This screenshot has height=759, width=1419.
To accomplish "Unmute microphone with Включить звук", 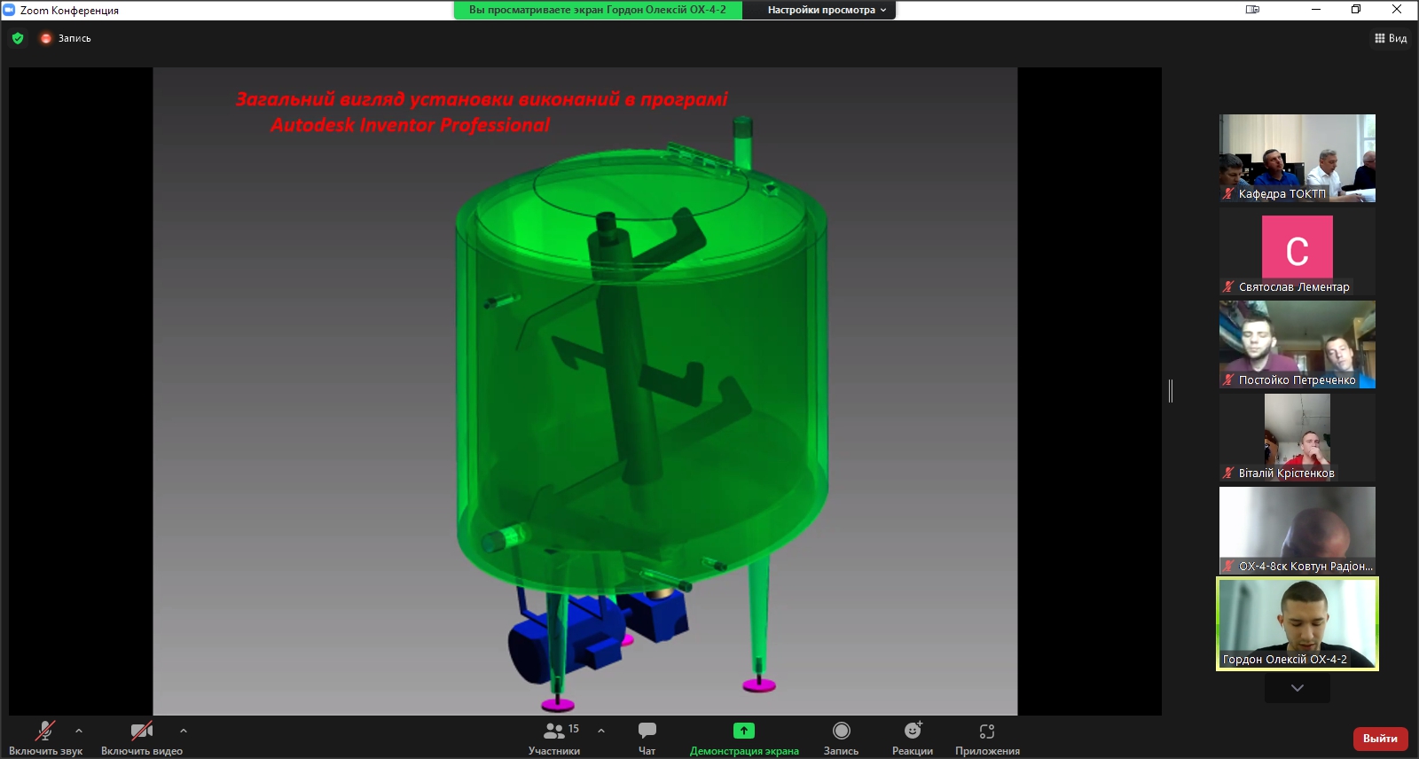I will click(x=44, y=732).
